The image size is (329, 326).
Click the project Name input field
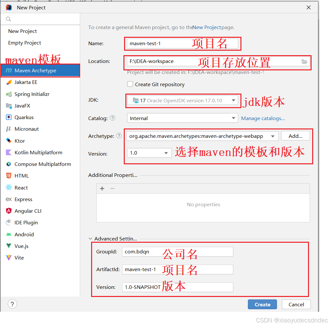[x=183, y=44]
